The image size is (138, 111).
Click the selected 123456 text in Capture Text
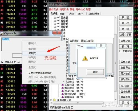click(x=6, y=39)
